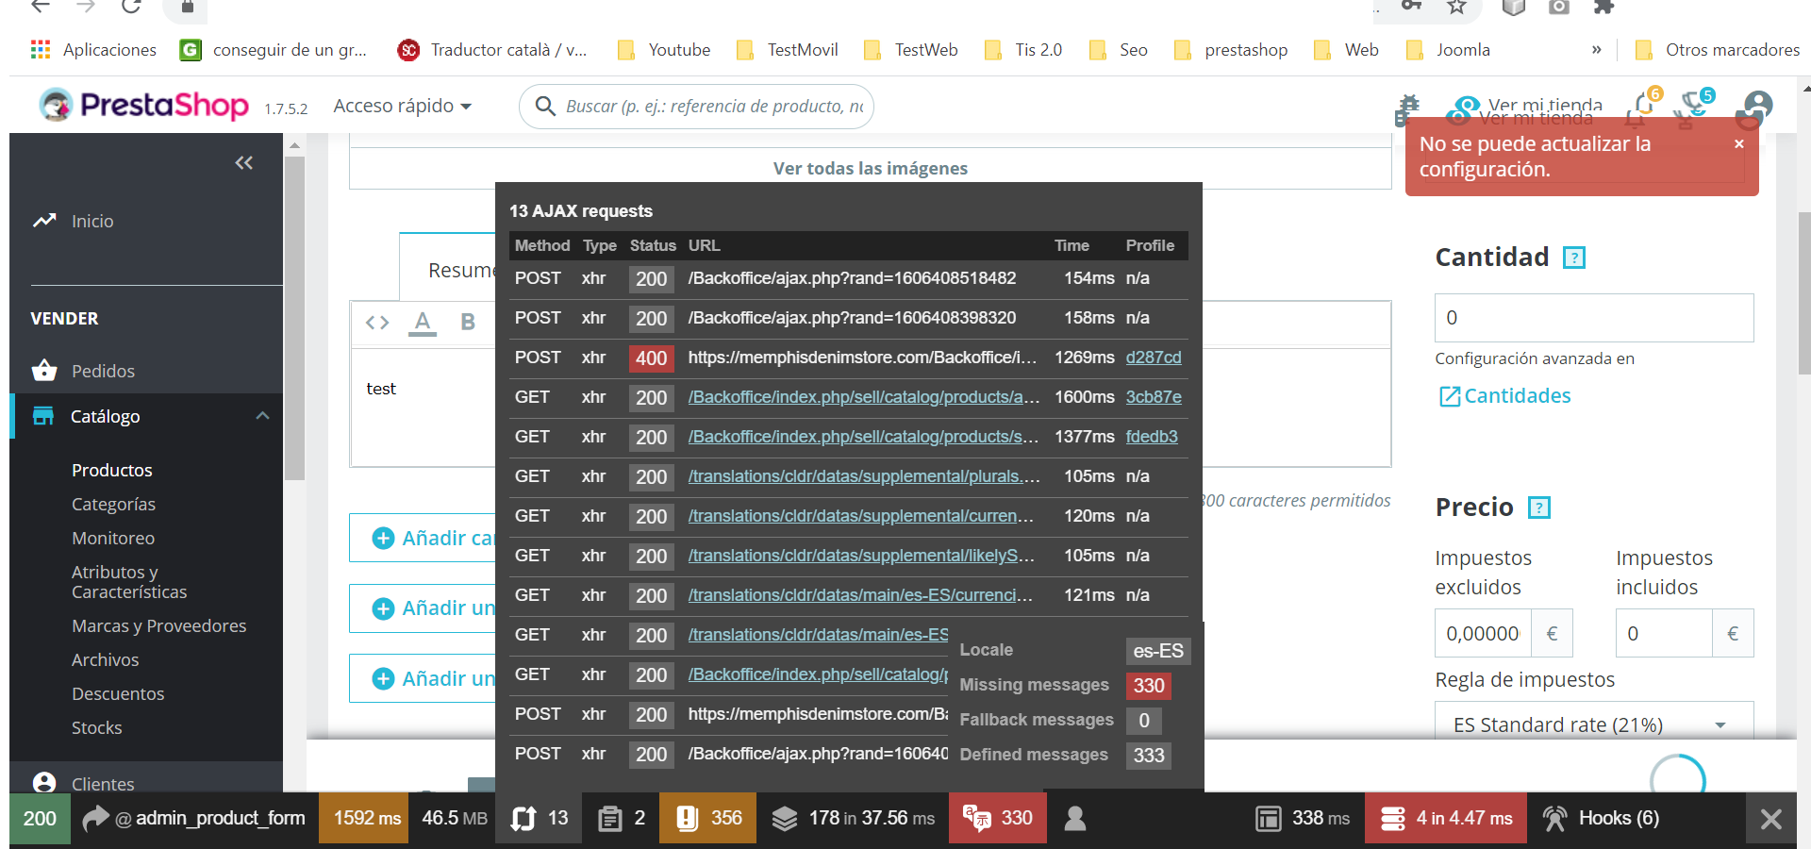Viewport: 1811px width, 849px height.
Task: Click the Impuestos excluidos price field
Action: tap(1483, 633)
